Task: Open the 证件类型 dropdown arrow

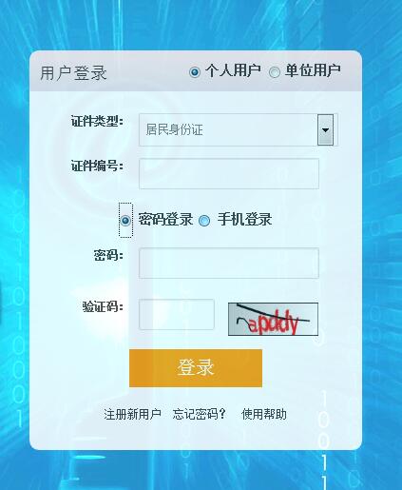Action: tap(325, 130)
